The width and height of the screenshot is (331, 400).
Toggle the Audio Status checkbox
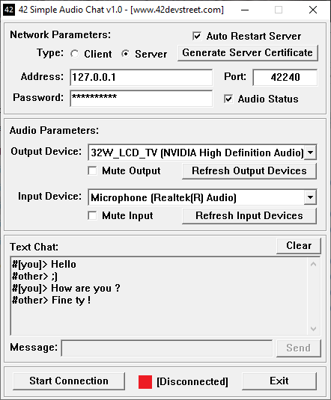click(228, 99)
